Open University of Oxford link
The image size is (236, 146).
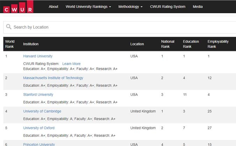pyautogui.click(x=39, y=128)
